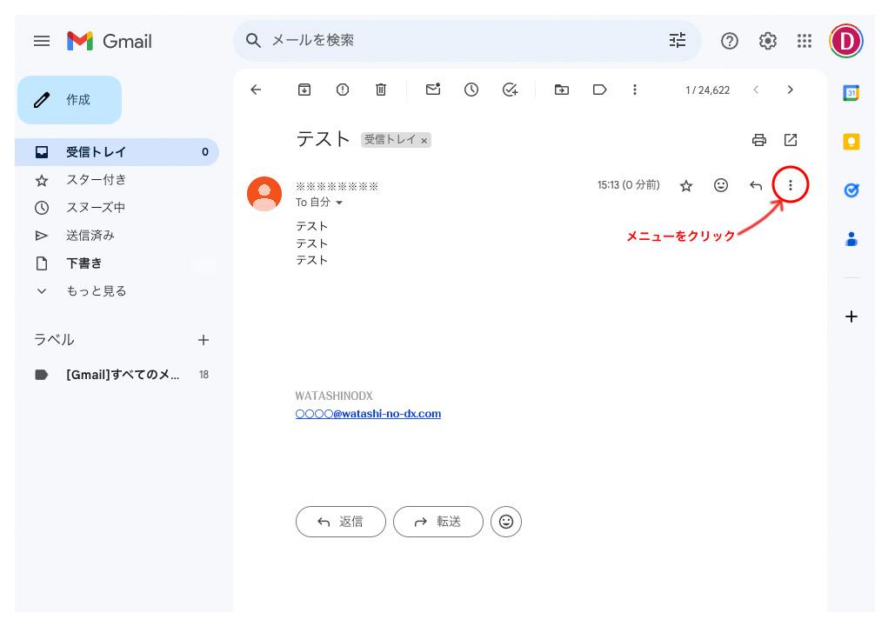The width and height of the screenshot is (888, 626).
Task: Open the スター付き folder
Action: (96, 180)
